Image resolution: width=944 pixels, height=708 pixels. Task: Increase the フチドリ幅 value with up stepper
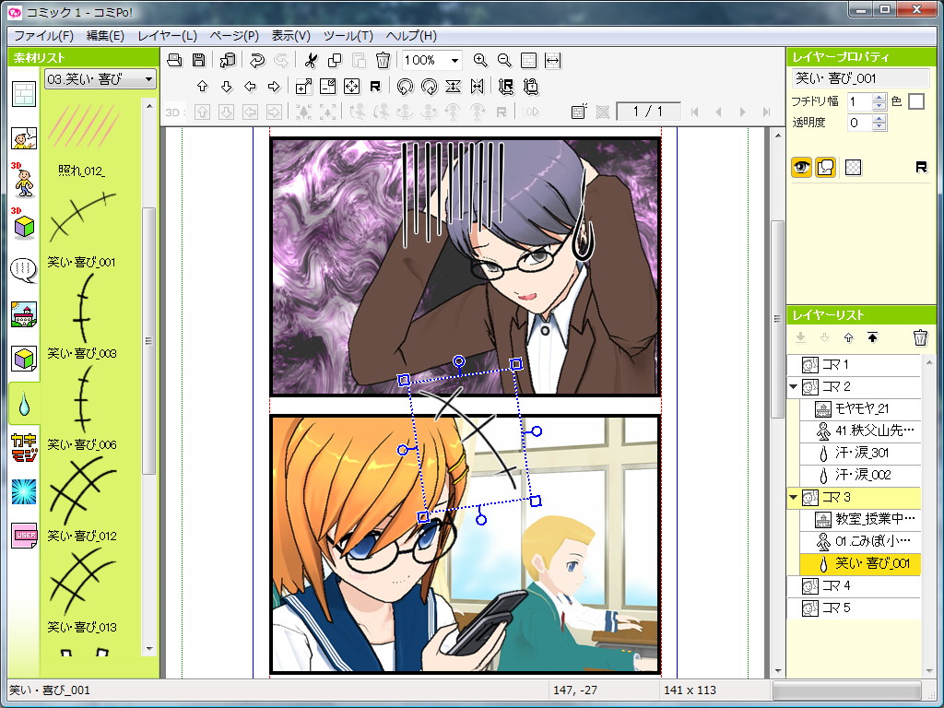pos(879,97)
